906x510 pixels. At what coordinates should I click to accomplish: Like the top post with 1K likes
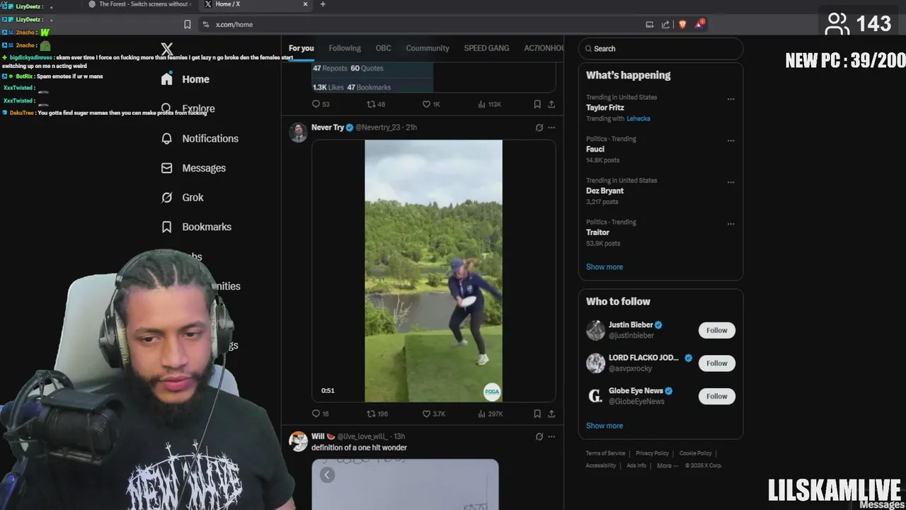coord(431,104)
